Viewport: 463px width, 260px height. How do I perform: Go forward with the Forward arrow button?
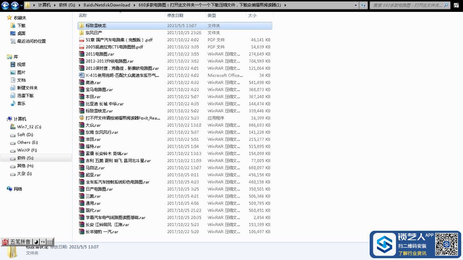(x=14, y=5)
